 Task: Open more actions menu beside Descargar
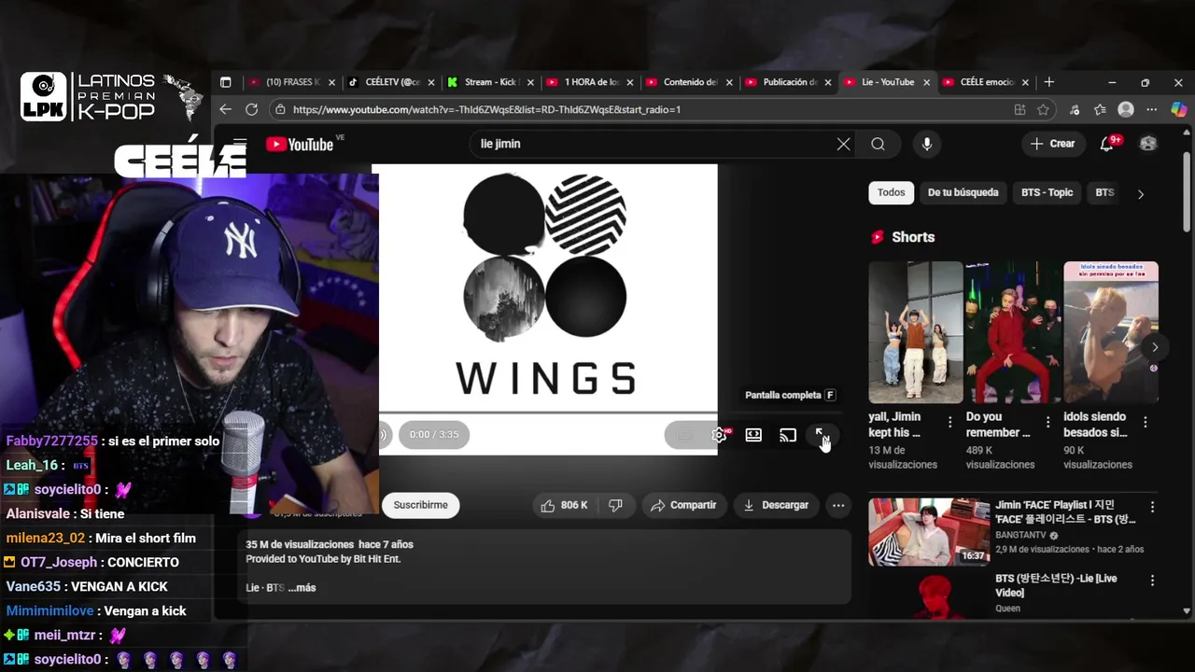pos(838,505)
